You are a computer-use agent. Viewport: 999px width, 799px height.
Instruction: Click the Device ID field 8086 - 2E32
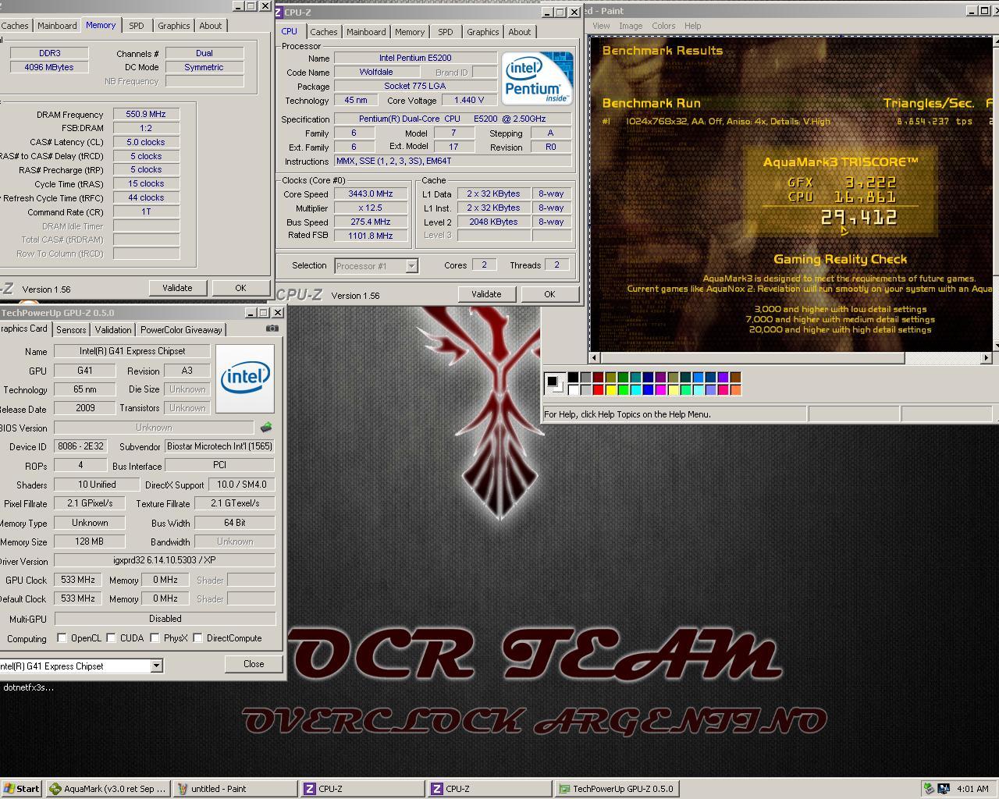click(x=80, y=446)
